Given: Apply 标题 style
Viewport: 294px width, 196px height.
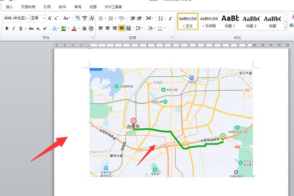Looking at the screenshot, I should [272, 21].
